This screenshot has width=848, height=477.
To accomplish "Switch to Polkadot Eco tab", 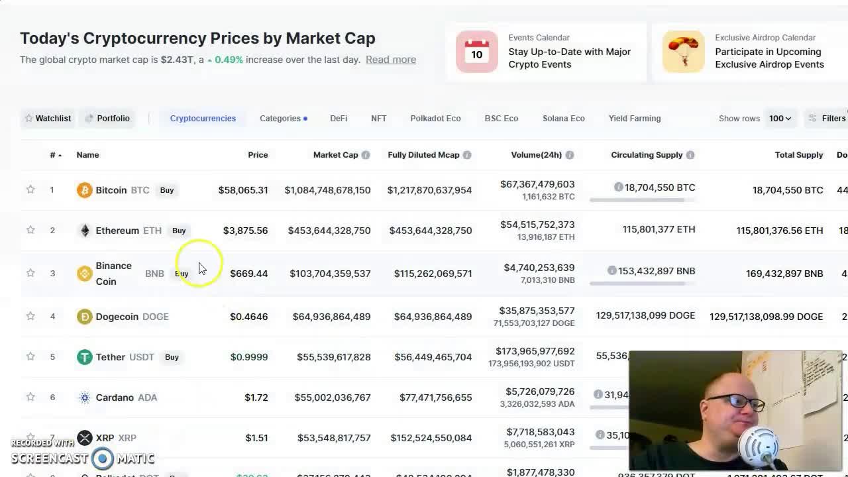I will coord(435,118).
